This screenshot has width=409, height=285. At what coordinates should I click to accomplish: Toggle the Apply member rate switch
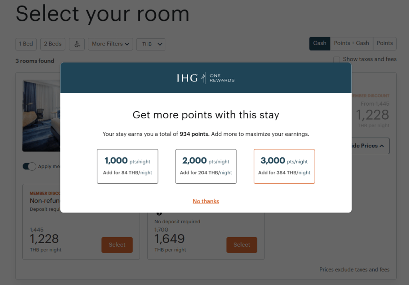click(x=29, y=167)
